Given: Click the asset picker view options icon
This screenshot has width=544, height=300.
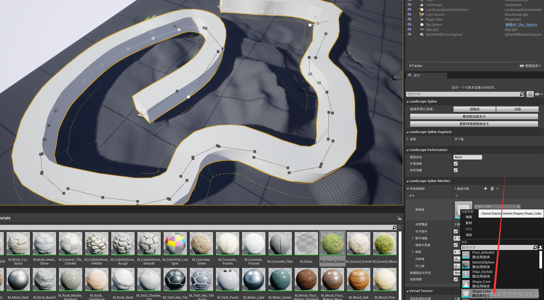Looking at the screenshot, I should click(540, 247).
